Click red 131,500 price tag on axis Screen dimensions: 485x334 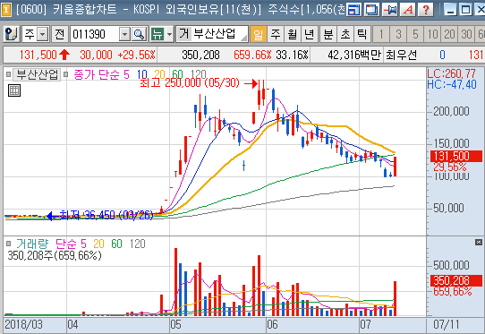(x=456, y=157)
